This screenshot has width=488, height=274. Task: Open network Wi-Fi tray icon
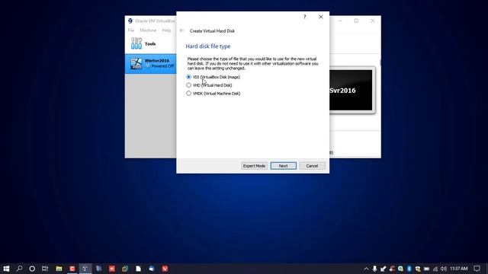pyautogui.click(x=435, y=269)
